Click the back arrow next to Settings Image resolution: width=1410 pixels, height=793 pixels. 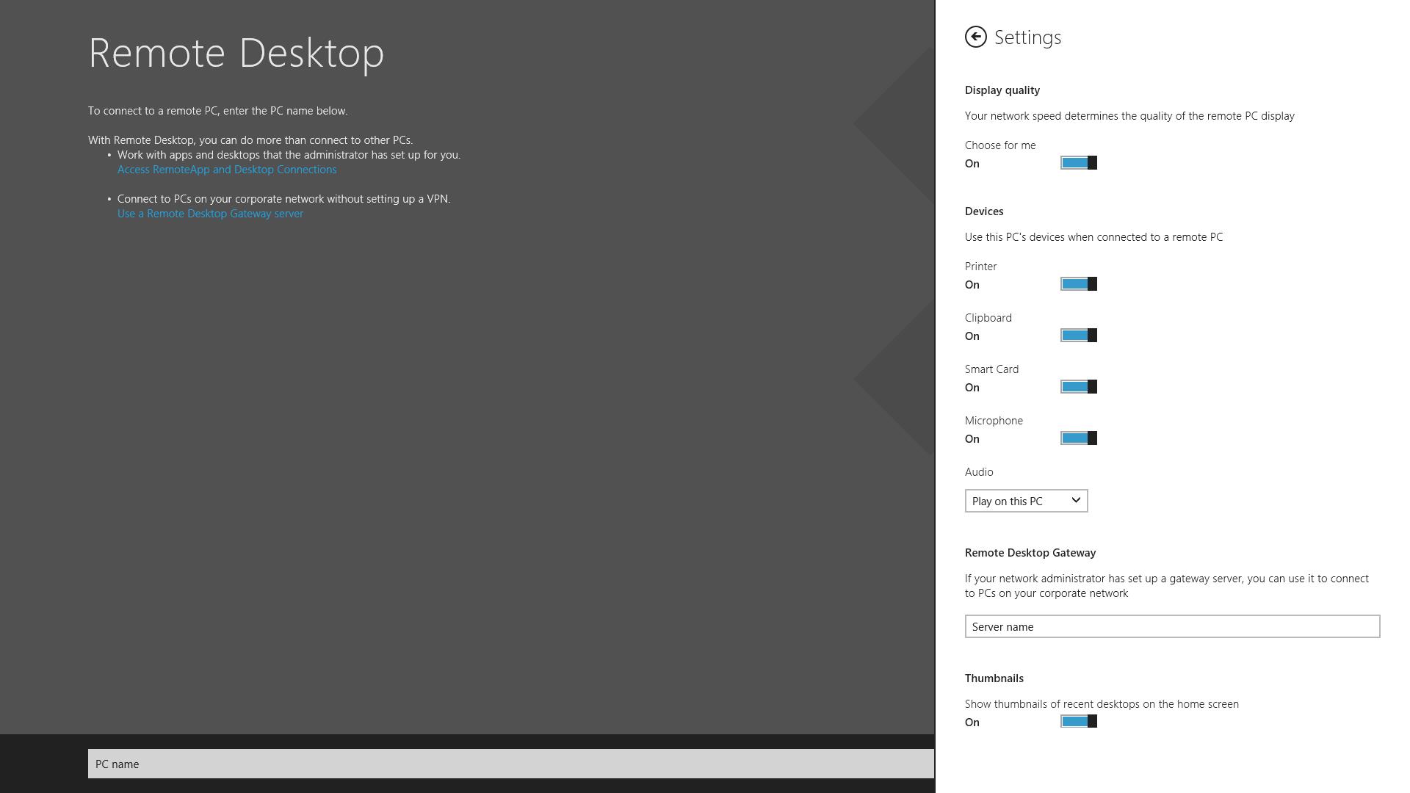pyautogui.click(x=975, y=37)
